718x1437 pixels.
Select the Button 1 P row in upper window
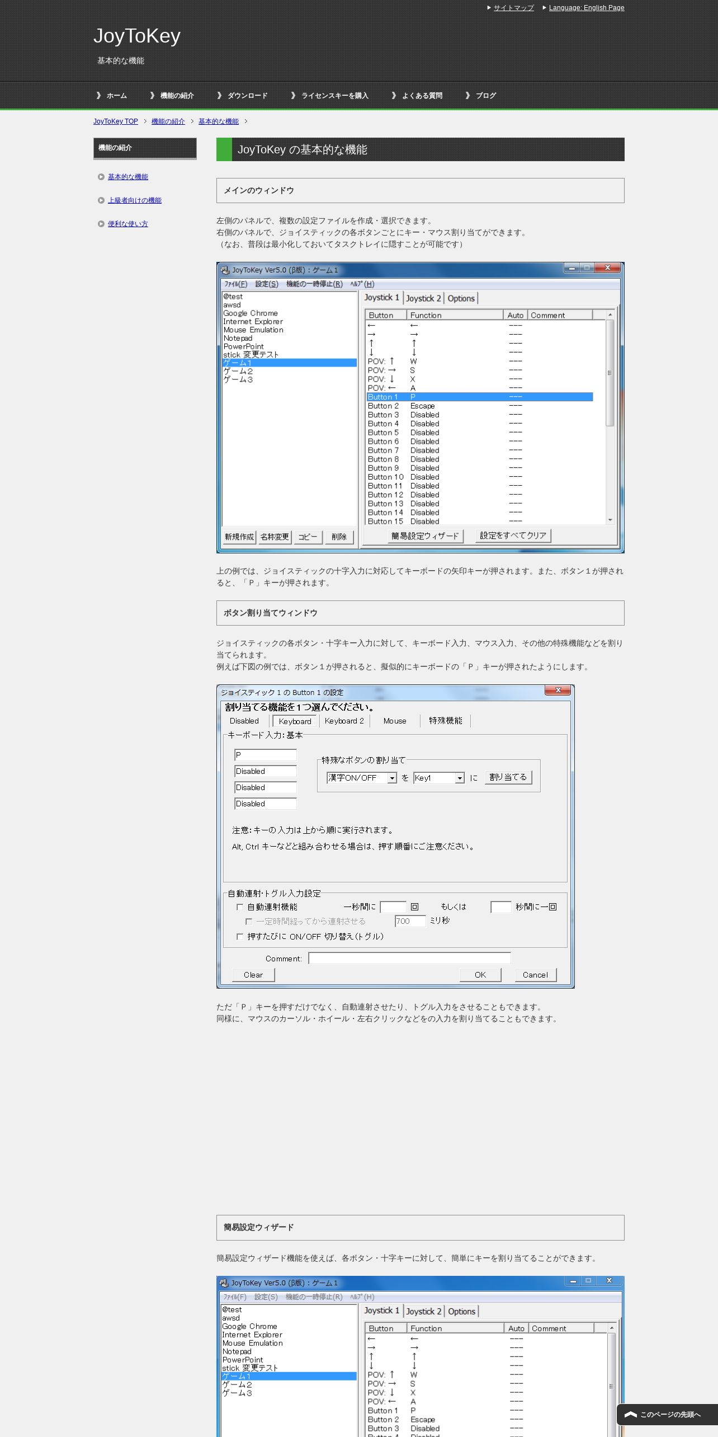[x=479, y=397]
